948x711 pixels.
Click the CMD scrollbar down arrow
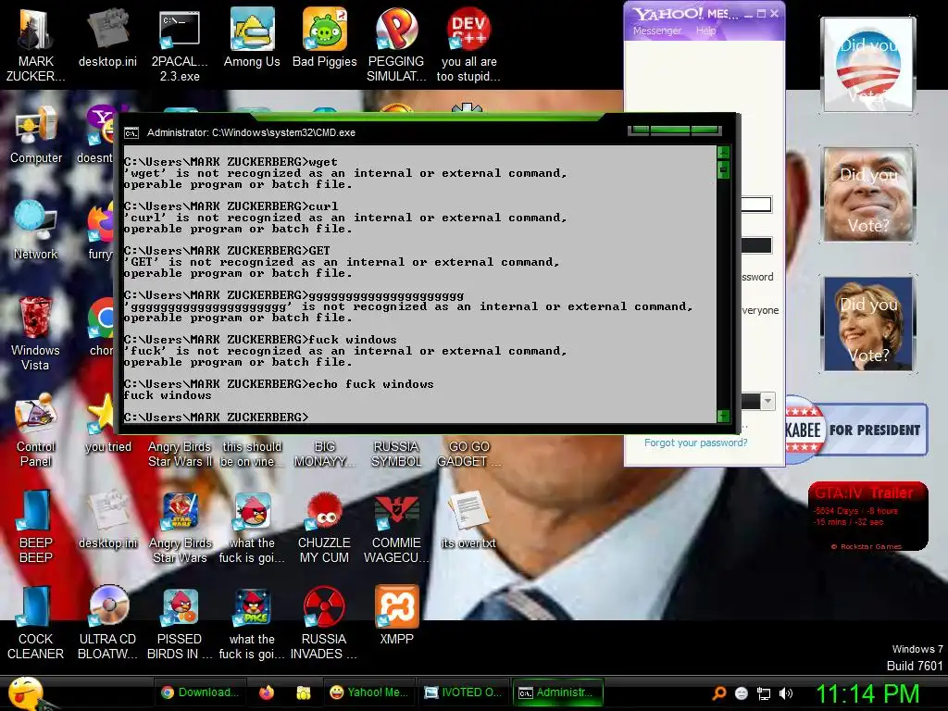pyautogui.click(x=723, y=416)
